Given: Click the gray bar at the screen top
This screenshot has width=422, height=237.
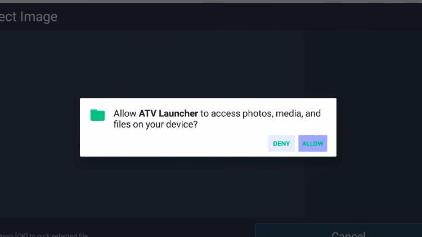Looking at the screenshot, I should coord(211,1).
